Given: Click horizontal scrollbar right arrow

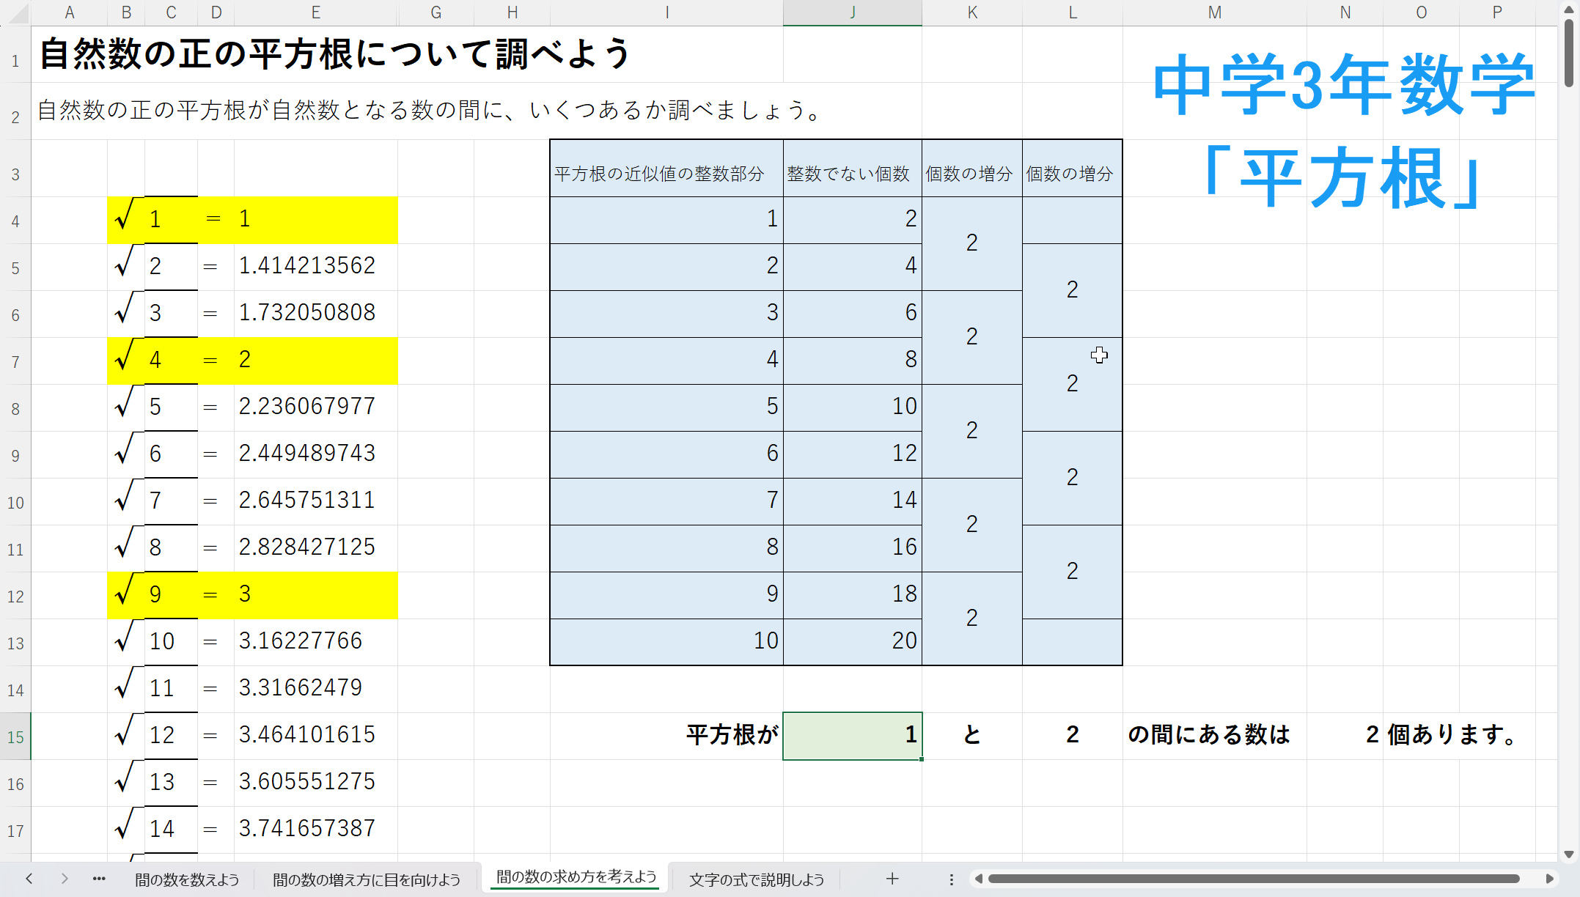Looking at the screenshot, I should coord(1549,879).
